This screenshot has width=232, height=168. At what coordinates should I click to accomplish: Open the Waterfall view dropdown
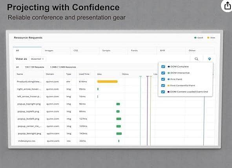pos(37,59)
